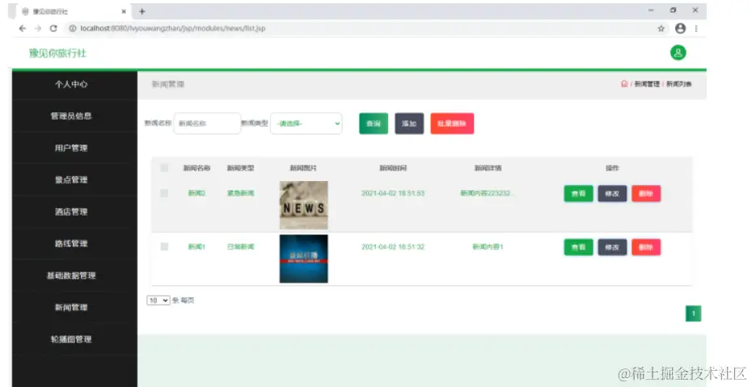Go to page 1 in pagination

coord(694,313)
